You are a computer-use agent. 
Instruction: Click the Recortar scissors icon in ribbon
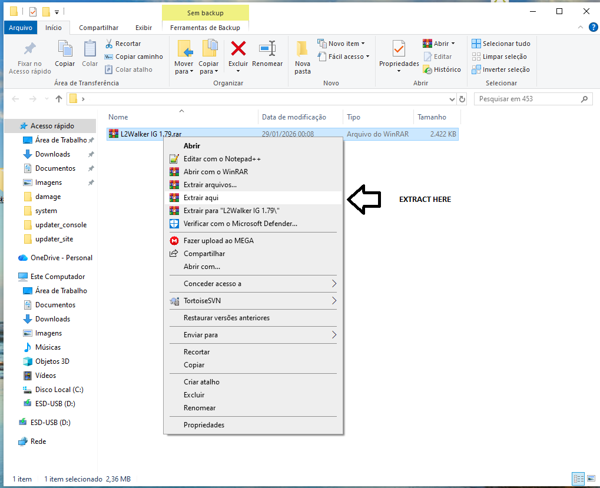[109, 44]
